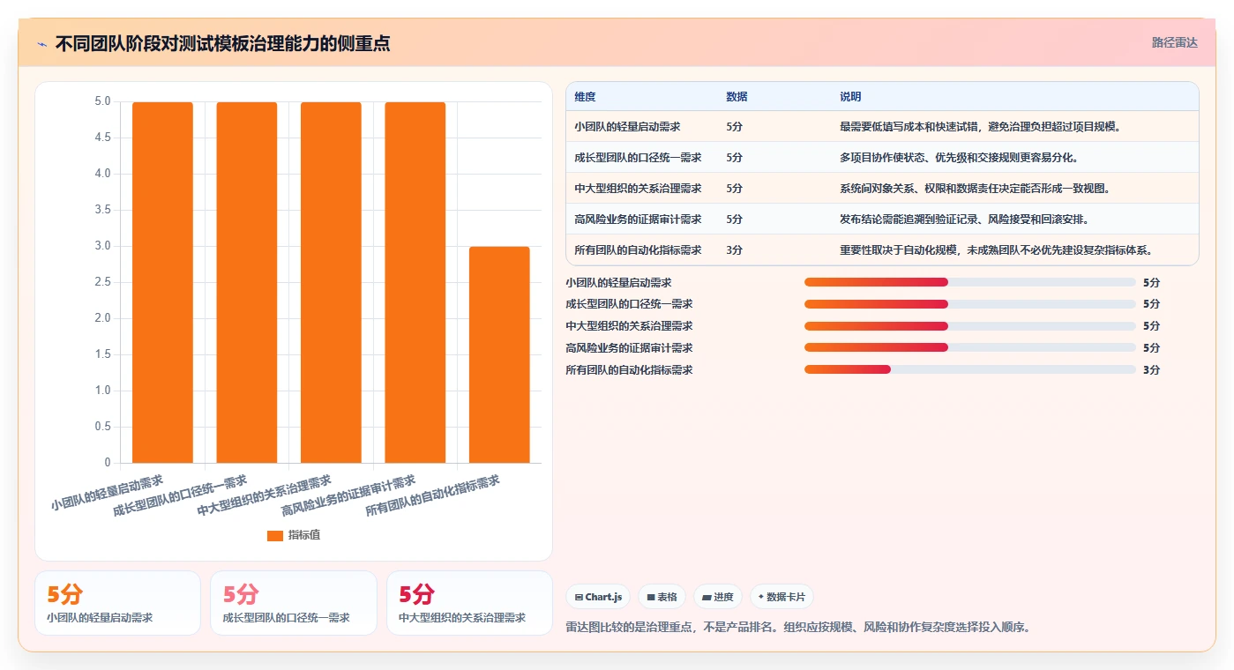This screenshot has width=1234, height=670.
Task: Toggle the 指标值 legend item in the chart
Action: click(294, 535)
